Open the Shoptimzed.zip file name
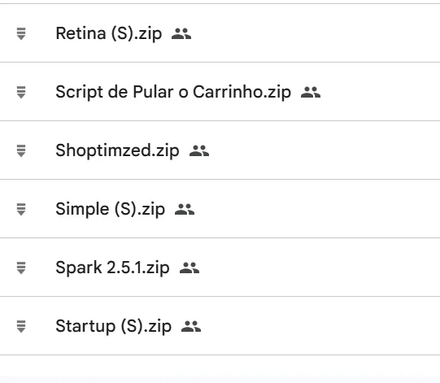Screen dimensions: 440x383 [117, 150]
